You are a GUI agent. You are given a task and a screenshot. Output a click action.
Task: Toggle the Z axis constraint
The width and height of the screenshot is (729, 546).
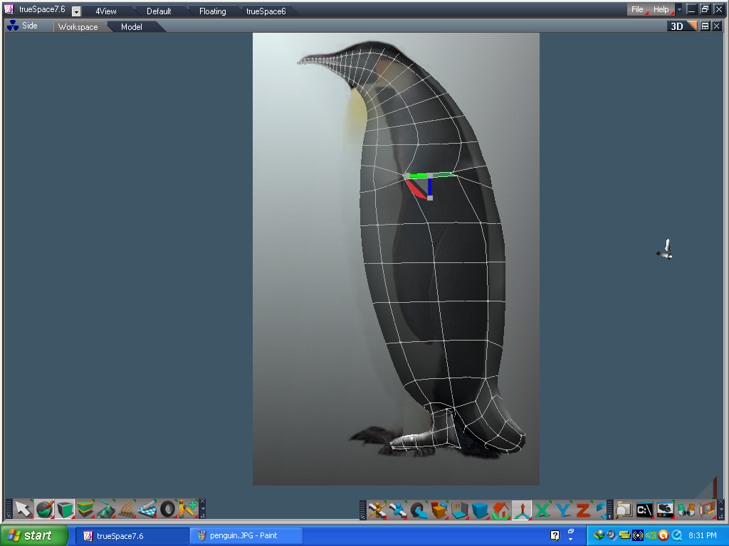coord(584,508)
